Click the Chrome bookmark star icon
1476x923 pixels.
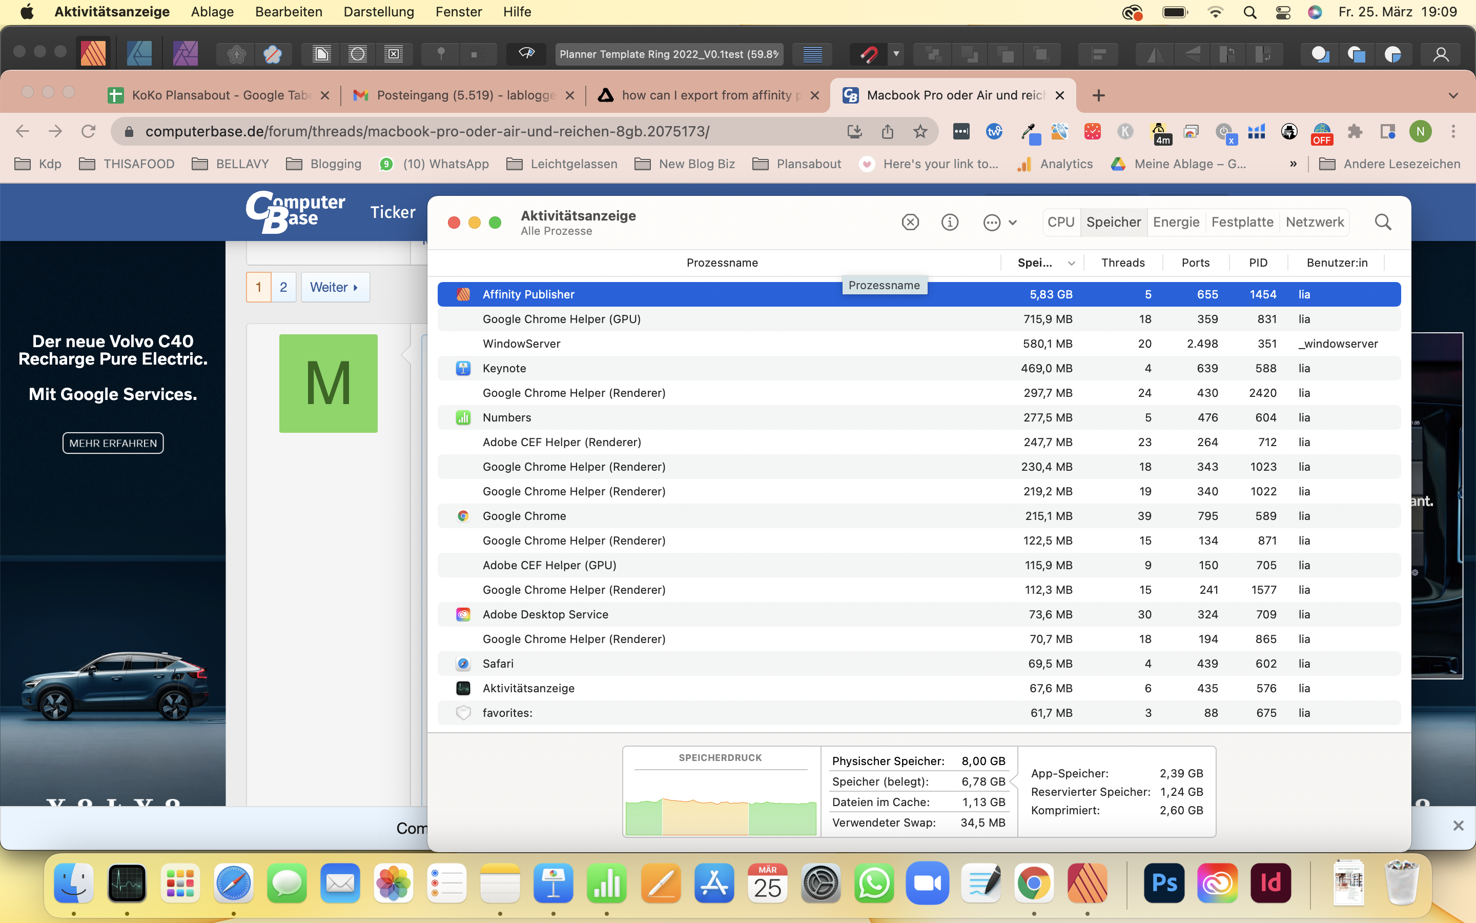(x=920, y=131)
